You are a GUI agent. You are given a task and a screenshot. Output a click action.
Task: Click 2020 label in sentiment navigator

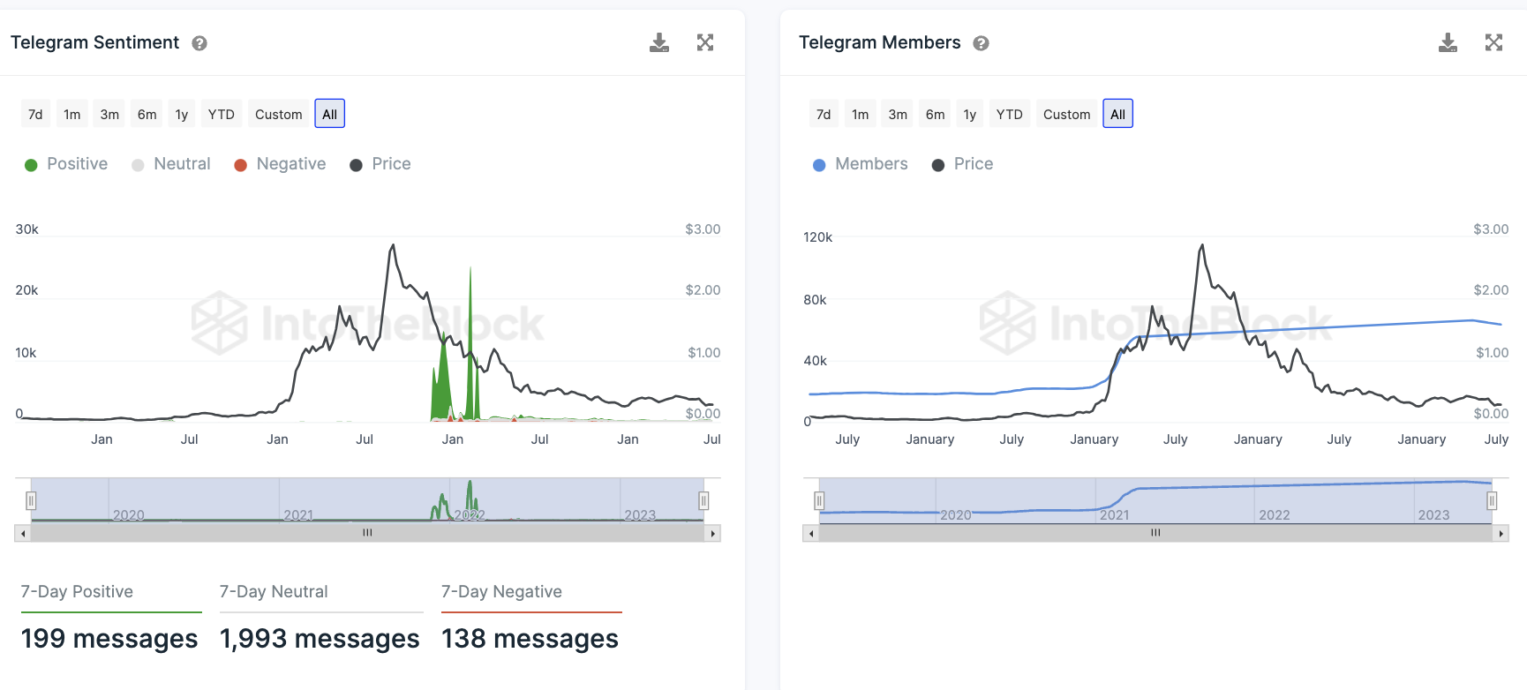click(129, 515)
